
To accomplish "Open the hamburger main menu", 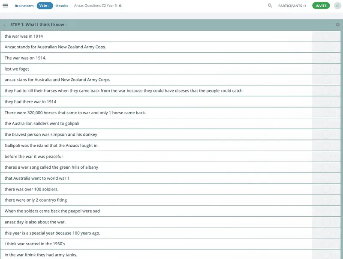I will click(x=5, y=6).
